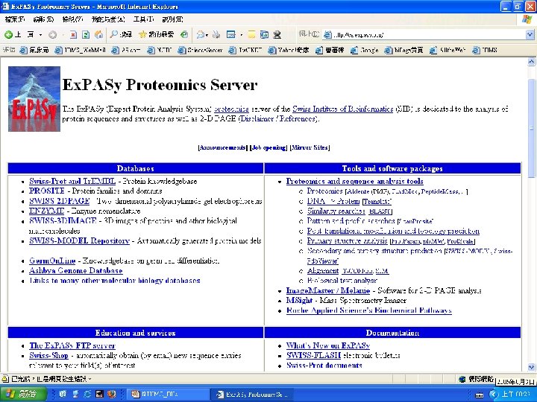Screen dimensions: 537x402
Task: Open the Yahoo links bar bookmark
Action: pos(289,50)
